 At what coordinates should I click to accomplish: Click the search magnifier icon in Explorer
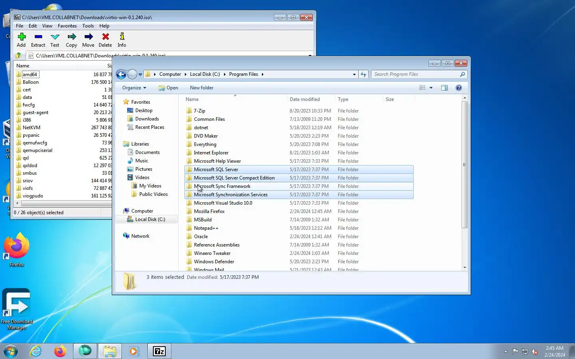point(462,74)
